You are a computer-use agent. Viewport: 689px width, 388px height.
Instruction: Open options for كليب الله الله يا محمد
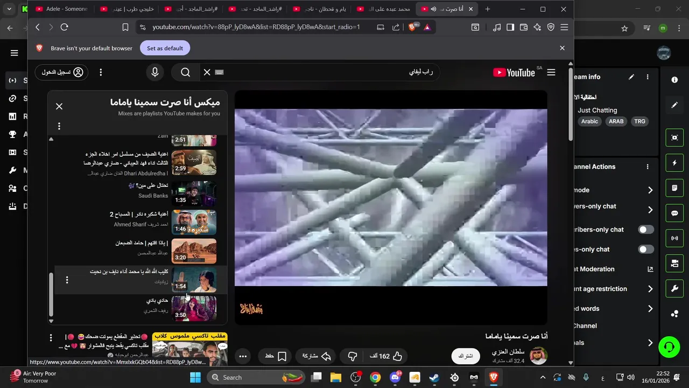coord(67,280)
